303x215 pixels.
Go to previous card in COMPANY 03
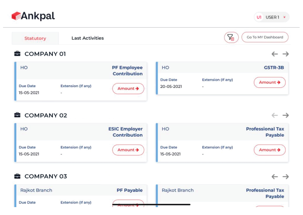(274, 177)
